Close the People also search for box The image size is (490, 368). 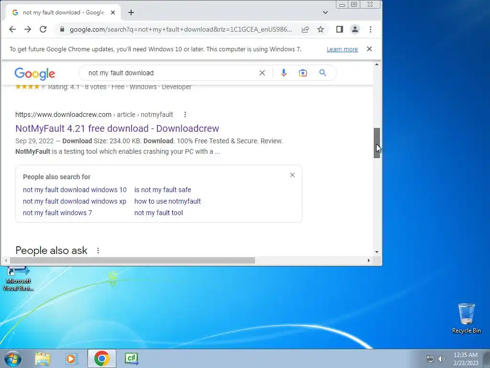click(292, 175)
